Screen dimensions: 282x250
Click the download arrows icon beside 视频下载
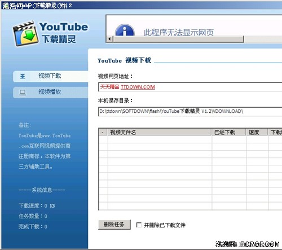click(x=23, y=76)
